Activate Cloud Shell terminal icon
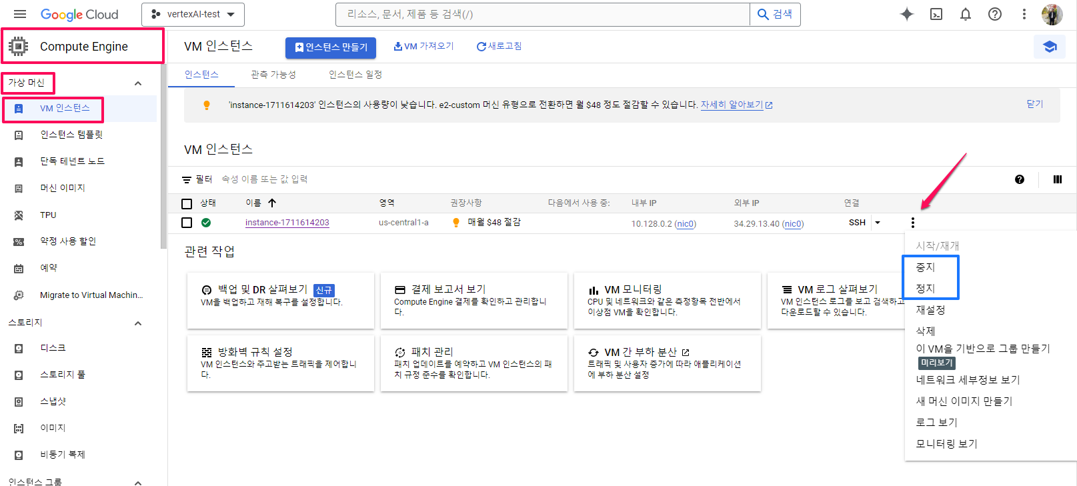 click(936, 14)
